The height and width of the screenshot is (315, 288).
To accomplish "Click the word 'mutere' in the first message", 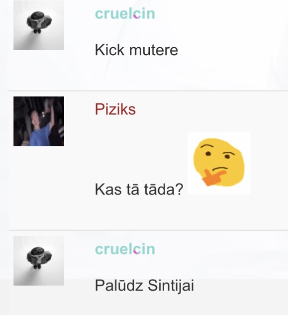I will (154, 51).
